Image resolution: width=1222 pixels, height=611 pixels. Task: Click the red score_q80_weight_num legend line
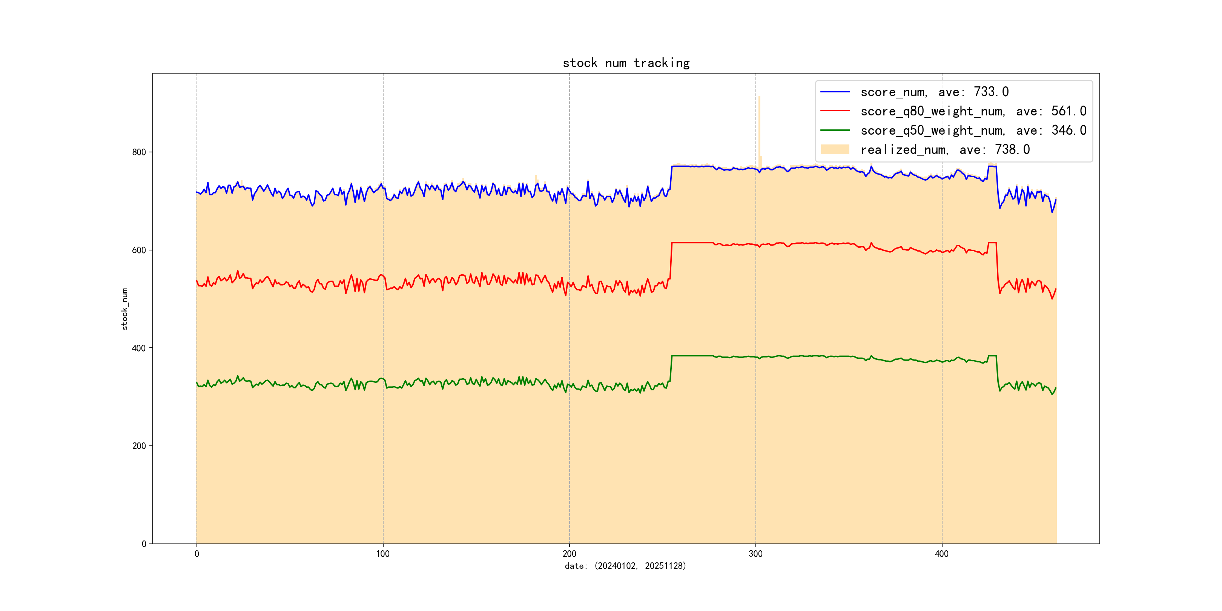(835, 111)
